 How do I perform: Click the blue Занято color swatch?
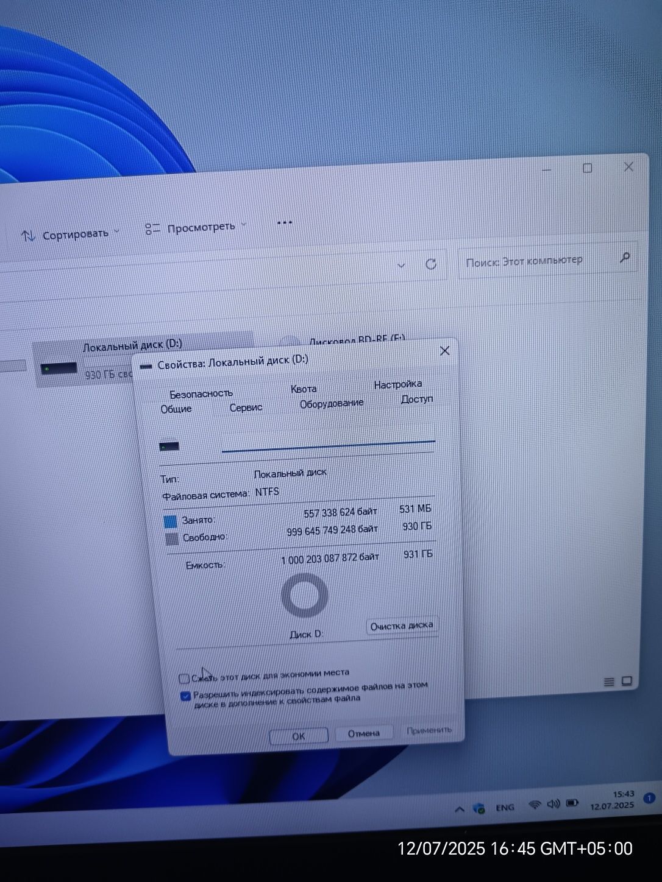pyautogui.click(x=170, y=521)
